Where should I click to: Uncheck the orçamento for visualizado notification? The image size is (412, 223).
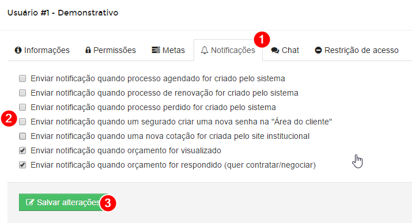click(x=22, y=150)
